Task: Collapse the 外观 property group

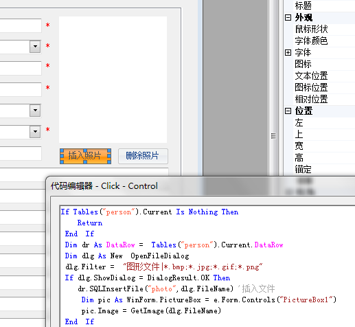Action: coord(288,18)
